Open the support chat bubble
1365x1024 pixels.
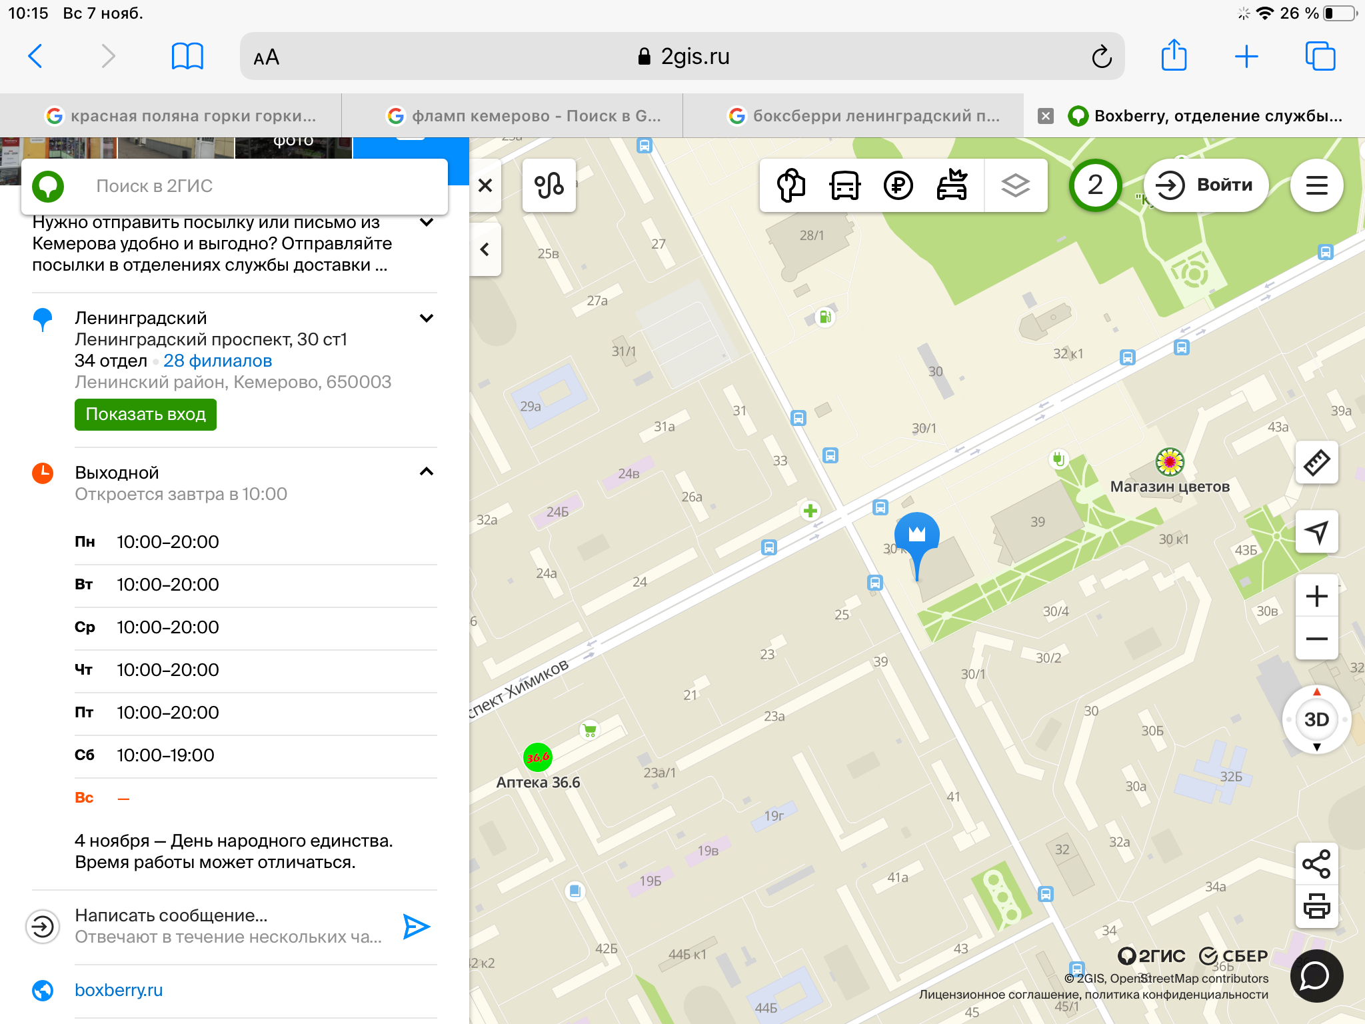(1316, 976)
